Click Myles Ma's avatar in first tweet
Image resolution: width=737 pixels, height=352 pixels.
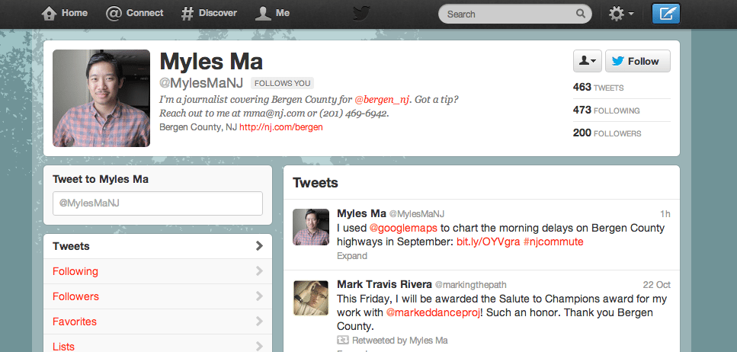[x=311, y=227]
